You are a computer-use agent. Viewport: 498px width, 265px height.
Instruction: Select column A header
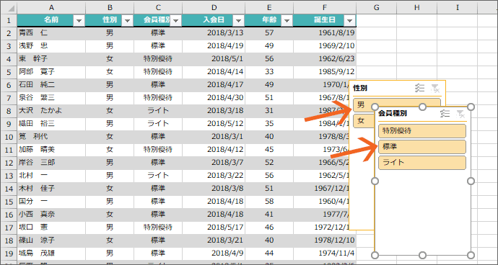(51, 7)
